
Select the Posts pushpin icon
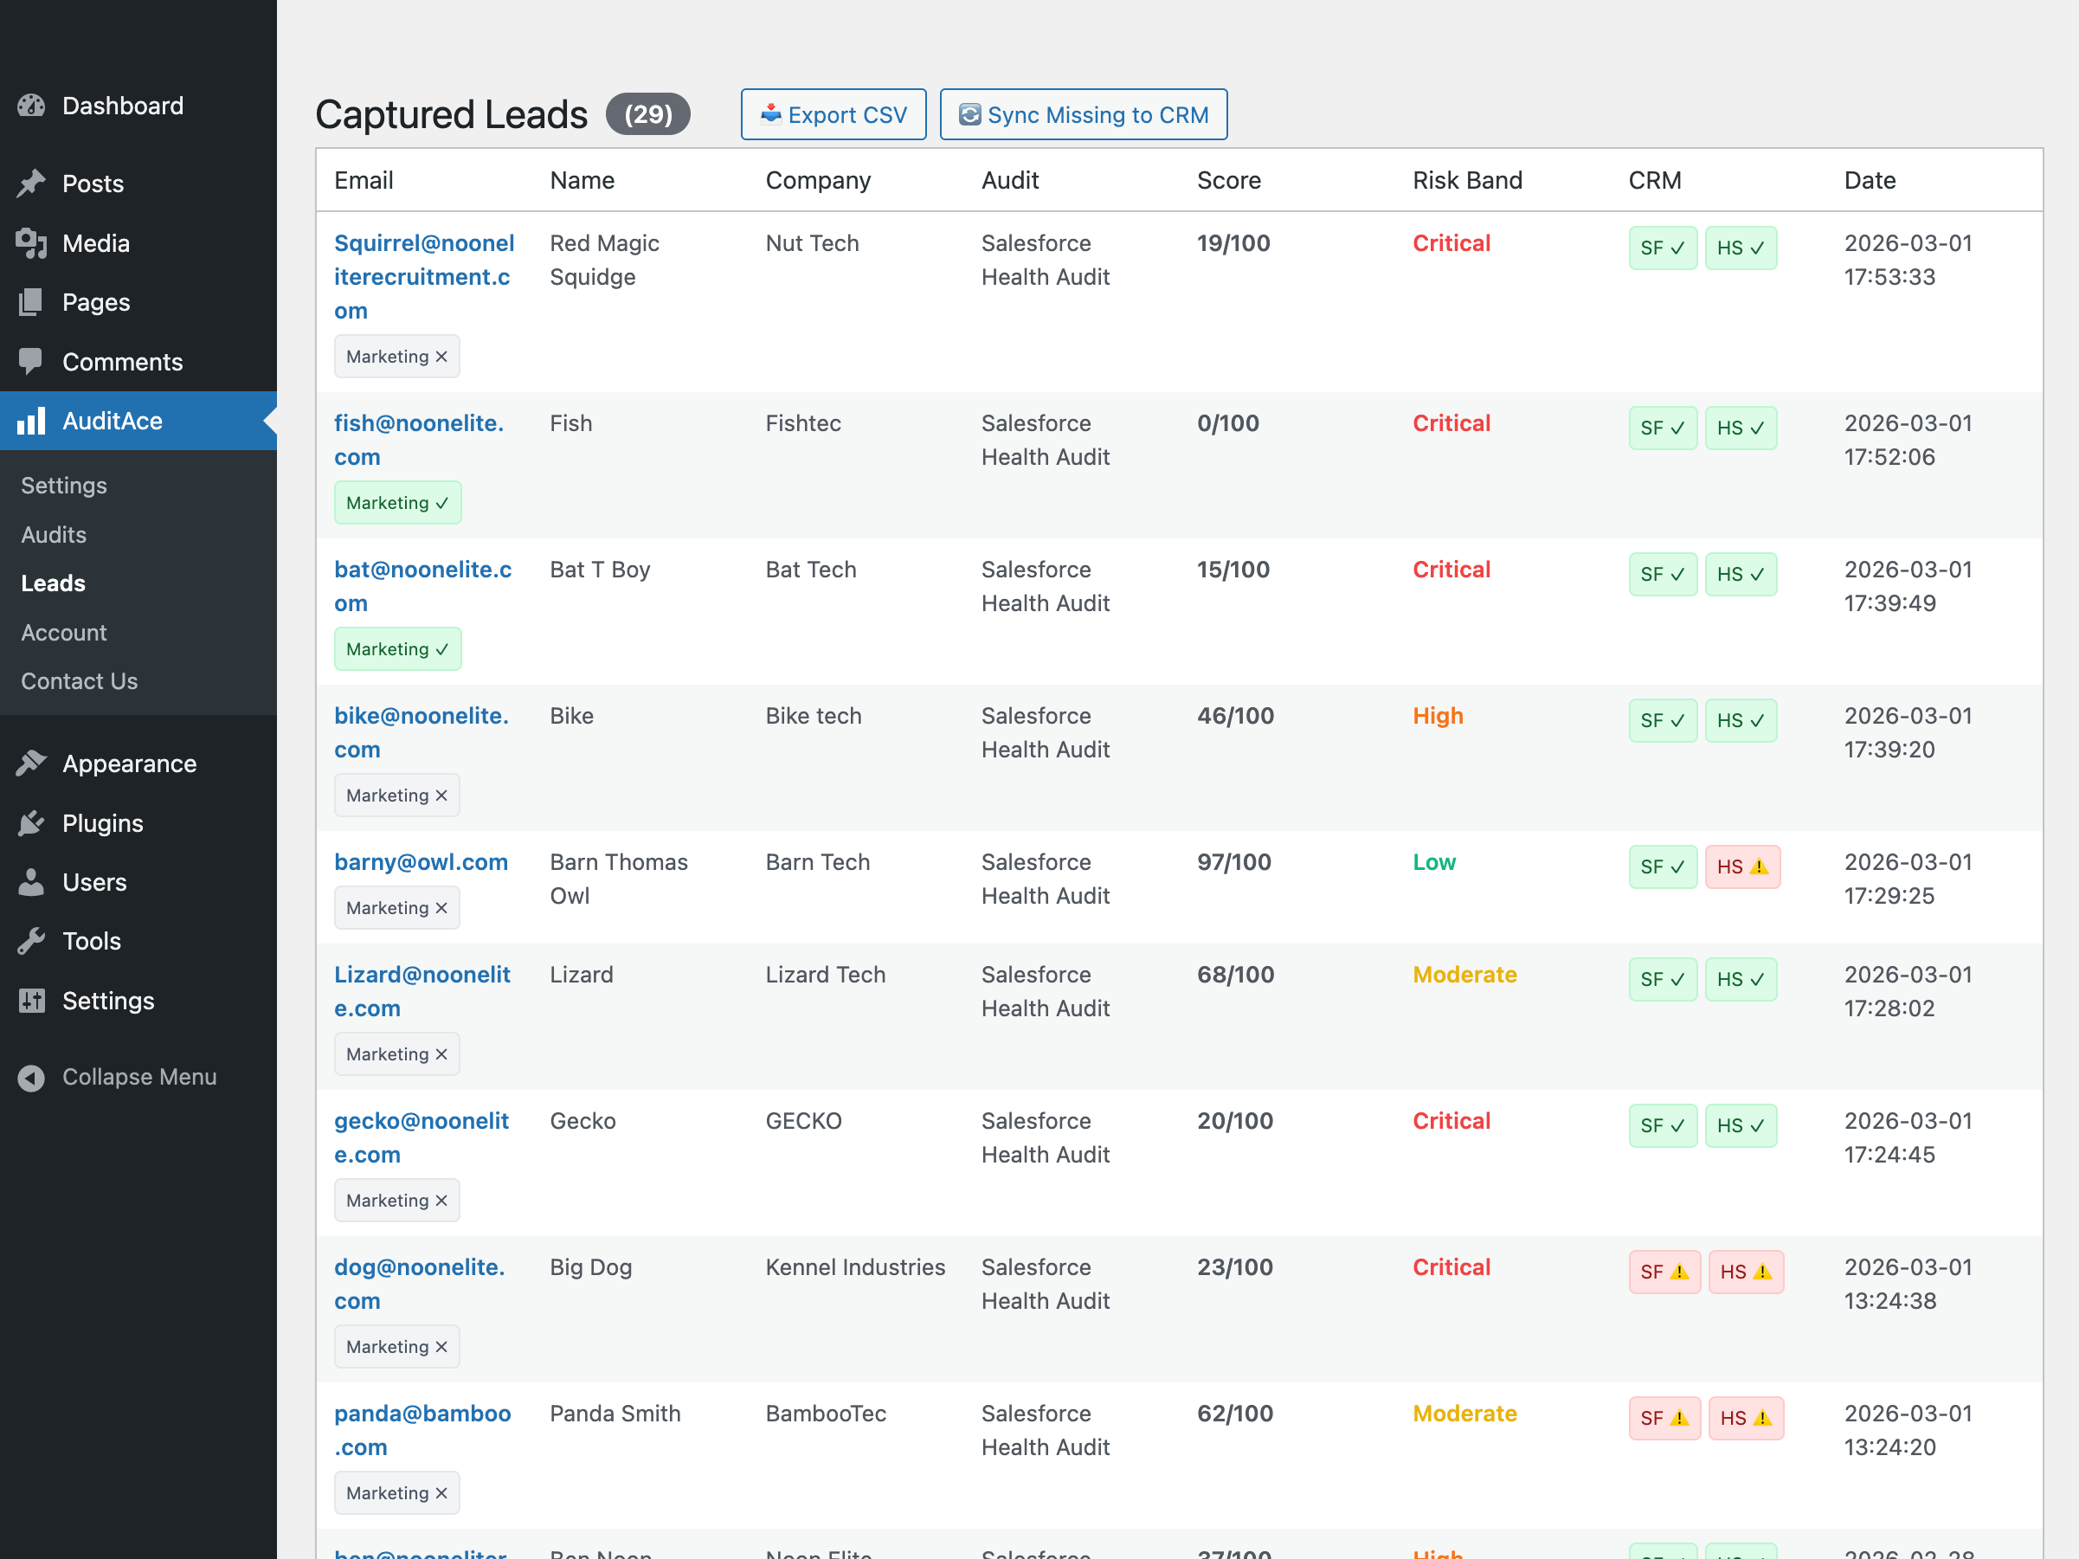[33, 184]
